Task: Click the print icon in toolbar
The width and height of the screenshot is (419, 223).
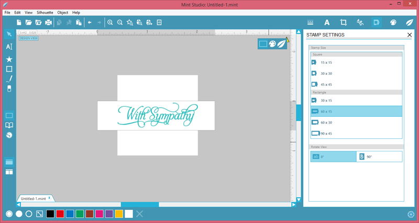Action: 48,23
